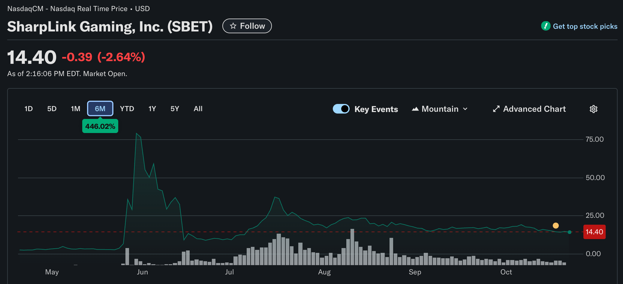
Task: Toggle the Key Events switch off
Action: tap(341, 109)
